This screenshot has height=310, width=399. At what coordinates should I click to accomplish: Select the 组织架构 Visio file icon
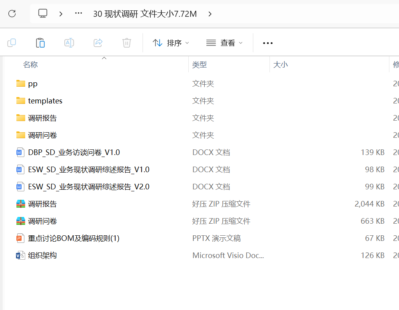click(20, 255)
